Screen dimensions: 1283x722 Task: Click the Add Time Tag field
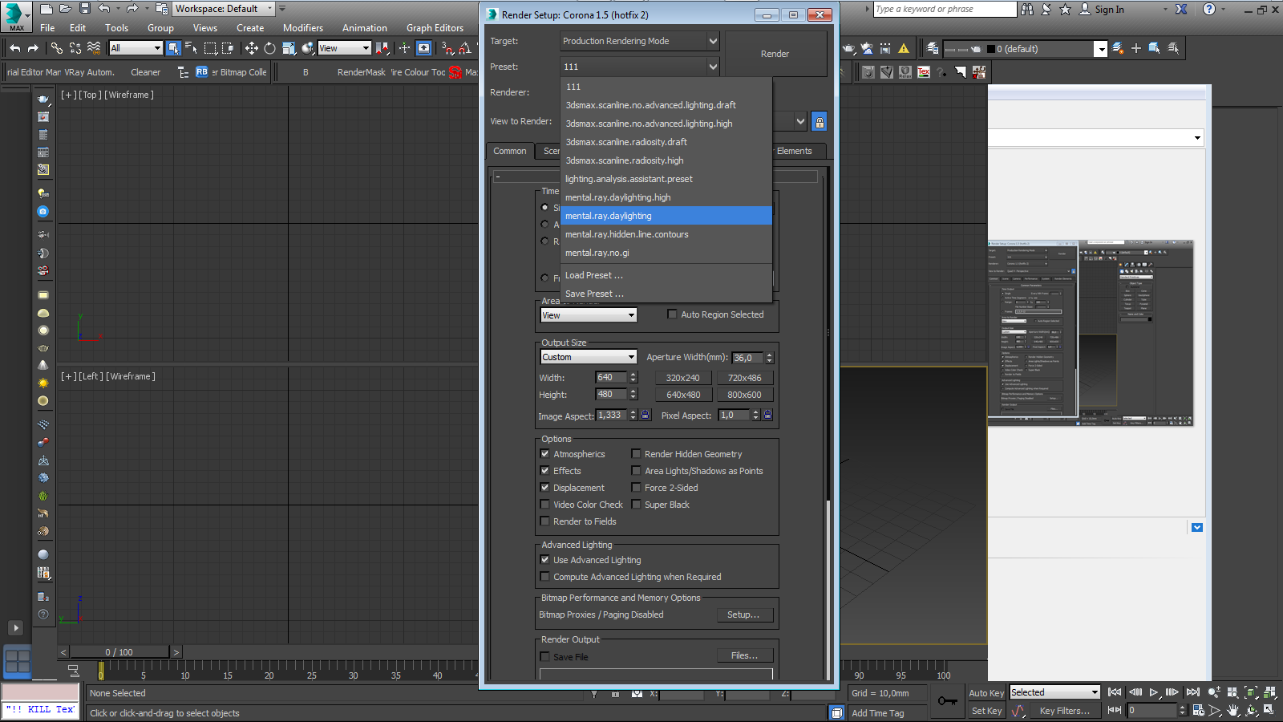tap(888, 713)
